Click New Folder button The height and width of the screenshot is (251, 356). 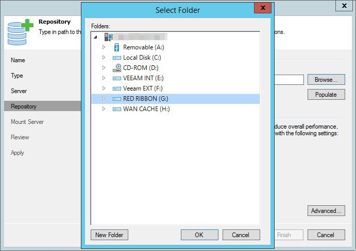pos(109,235)
